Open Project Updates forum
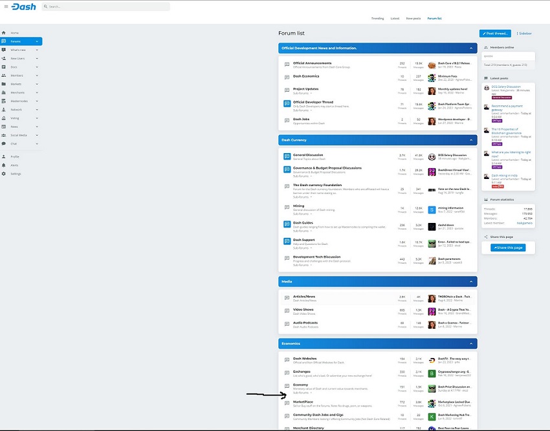This screenshot has width=550, height=431. point(305,89)
